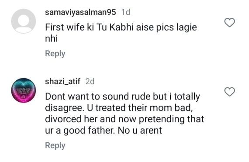Like shazi_atif's comment with the heart icon
The width and height of the screenshot is (249, 162).
[229, 92]
